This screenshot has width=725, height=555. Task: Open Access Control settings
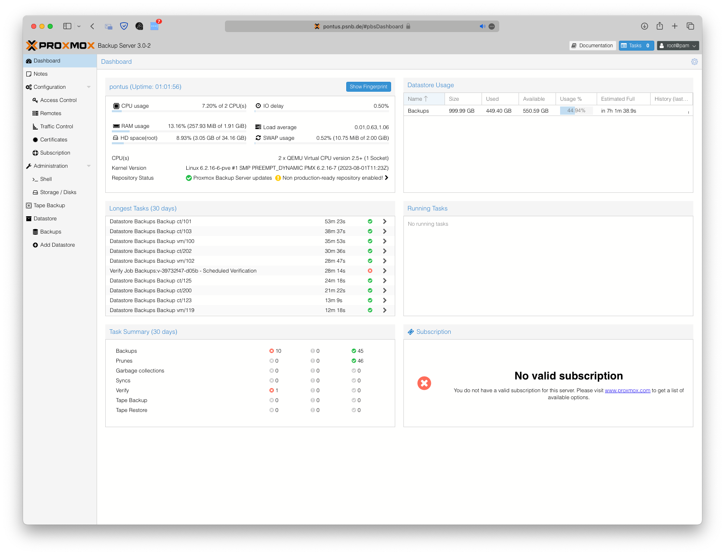pos(60,100)
